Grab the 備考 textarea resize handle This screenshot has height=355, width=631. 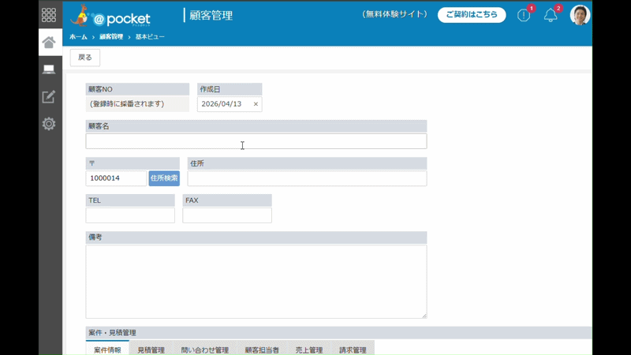click(424, 316)
